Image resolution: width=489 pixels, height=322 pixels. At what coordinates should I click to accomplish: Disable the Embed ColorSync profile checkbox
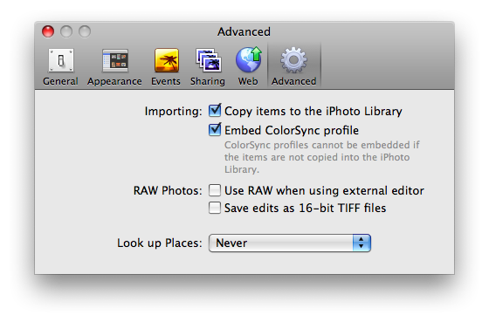click(215, 129)
